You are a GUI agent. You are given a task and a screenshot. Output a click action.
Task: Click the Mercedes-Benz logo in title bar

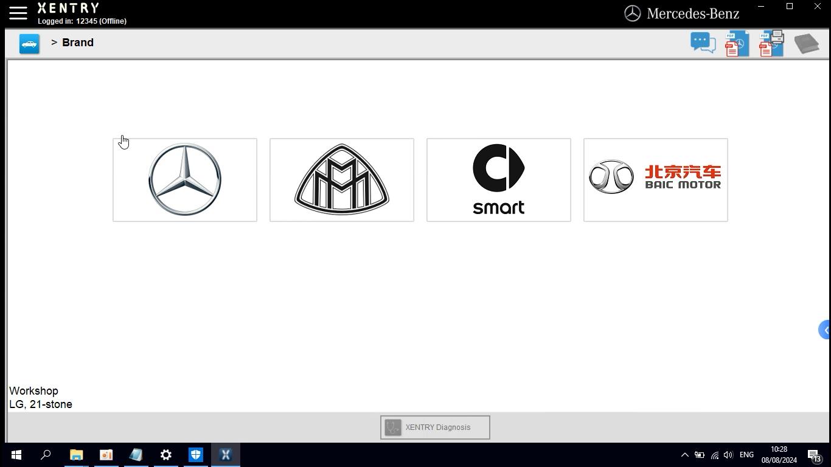[x=682, y=13]
